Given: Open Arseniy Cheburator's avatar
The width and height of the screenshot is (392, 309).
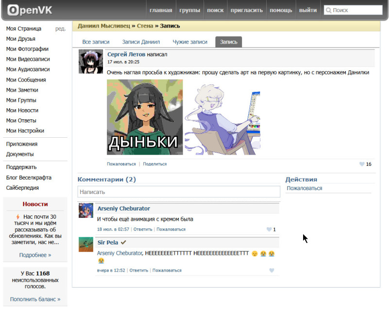Looking at the screenshot, I should [86, 211].
